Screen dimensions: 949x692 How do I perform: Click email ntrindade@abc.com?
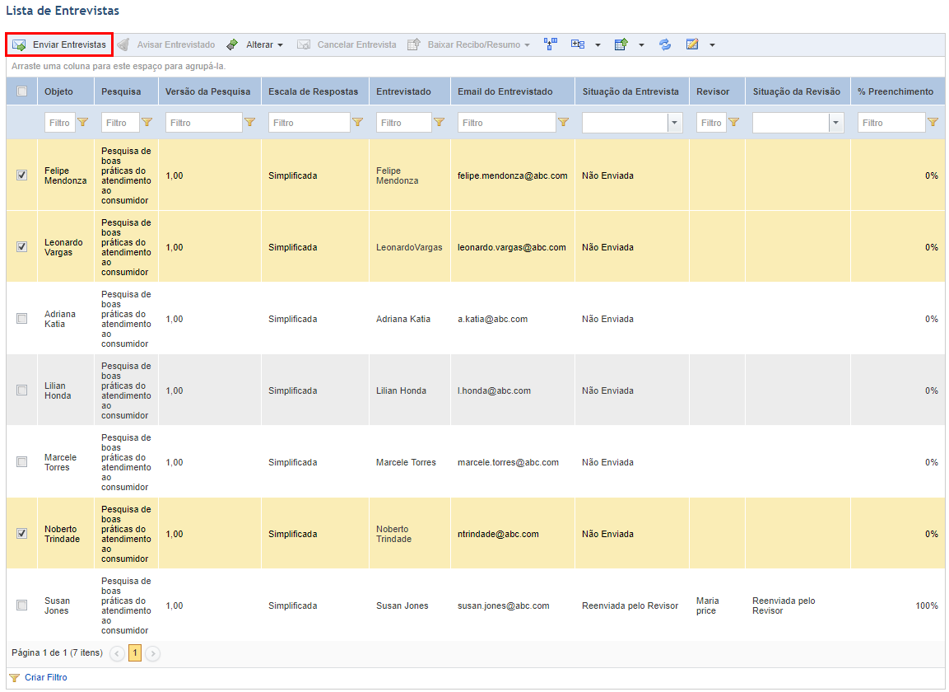coord(498,534)
